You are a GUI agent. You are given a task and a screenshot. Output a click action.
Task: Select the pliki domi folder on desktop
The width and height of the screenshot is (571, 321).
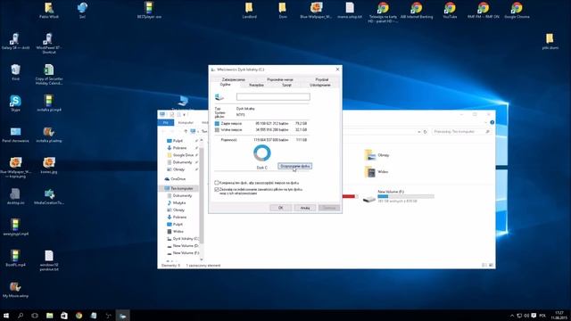(x=550, y=41)
